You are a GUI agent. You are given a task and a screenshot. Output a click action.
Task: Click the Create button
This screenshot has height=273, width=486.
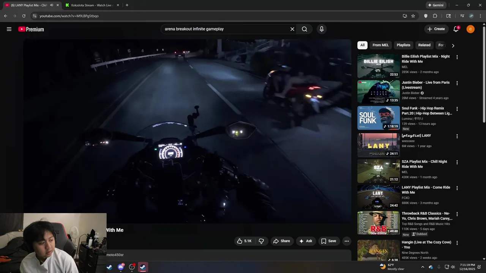(x=436, y=29)
